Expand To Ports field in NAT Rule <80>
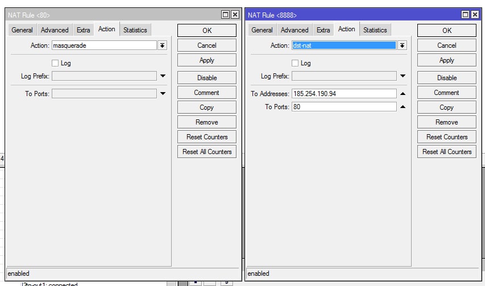 [163, 93]
